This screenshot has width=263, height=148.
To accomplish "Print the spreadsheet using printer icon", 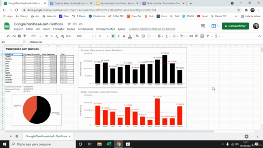I will point(19,36).
